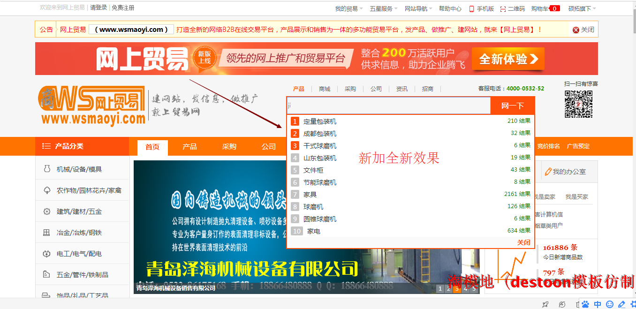Viewport: 636px width, 309px height.
Task: Click the WS网上贸易 site logo
Action: coord(91,105)
